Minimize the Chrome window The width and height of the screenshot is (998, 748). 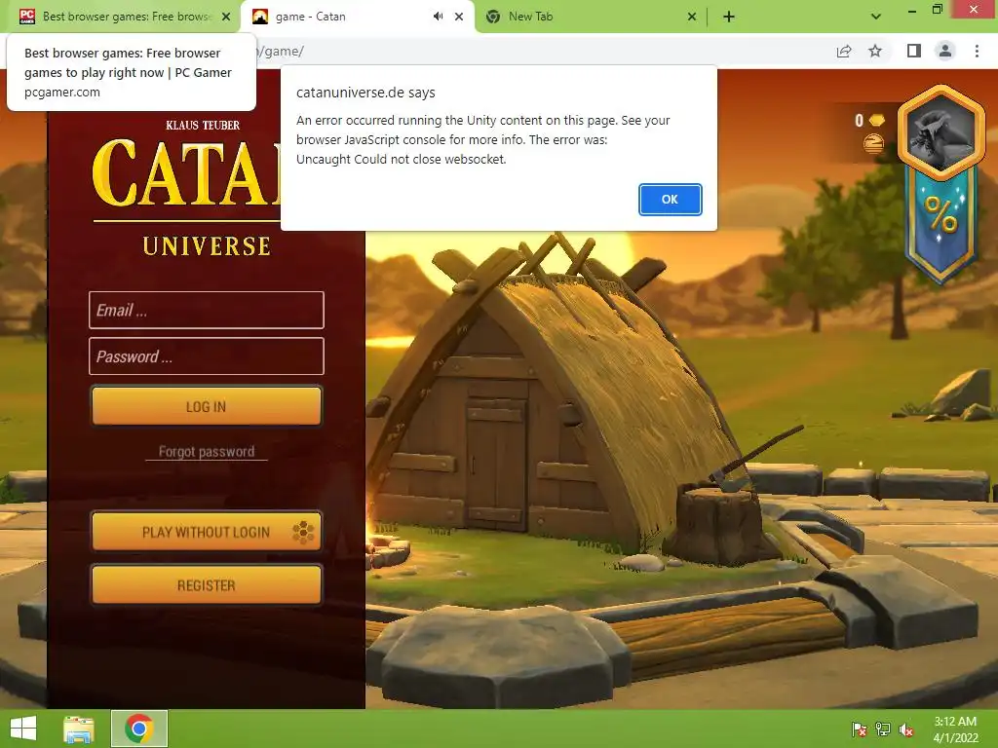click(x=912, y=10)
